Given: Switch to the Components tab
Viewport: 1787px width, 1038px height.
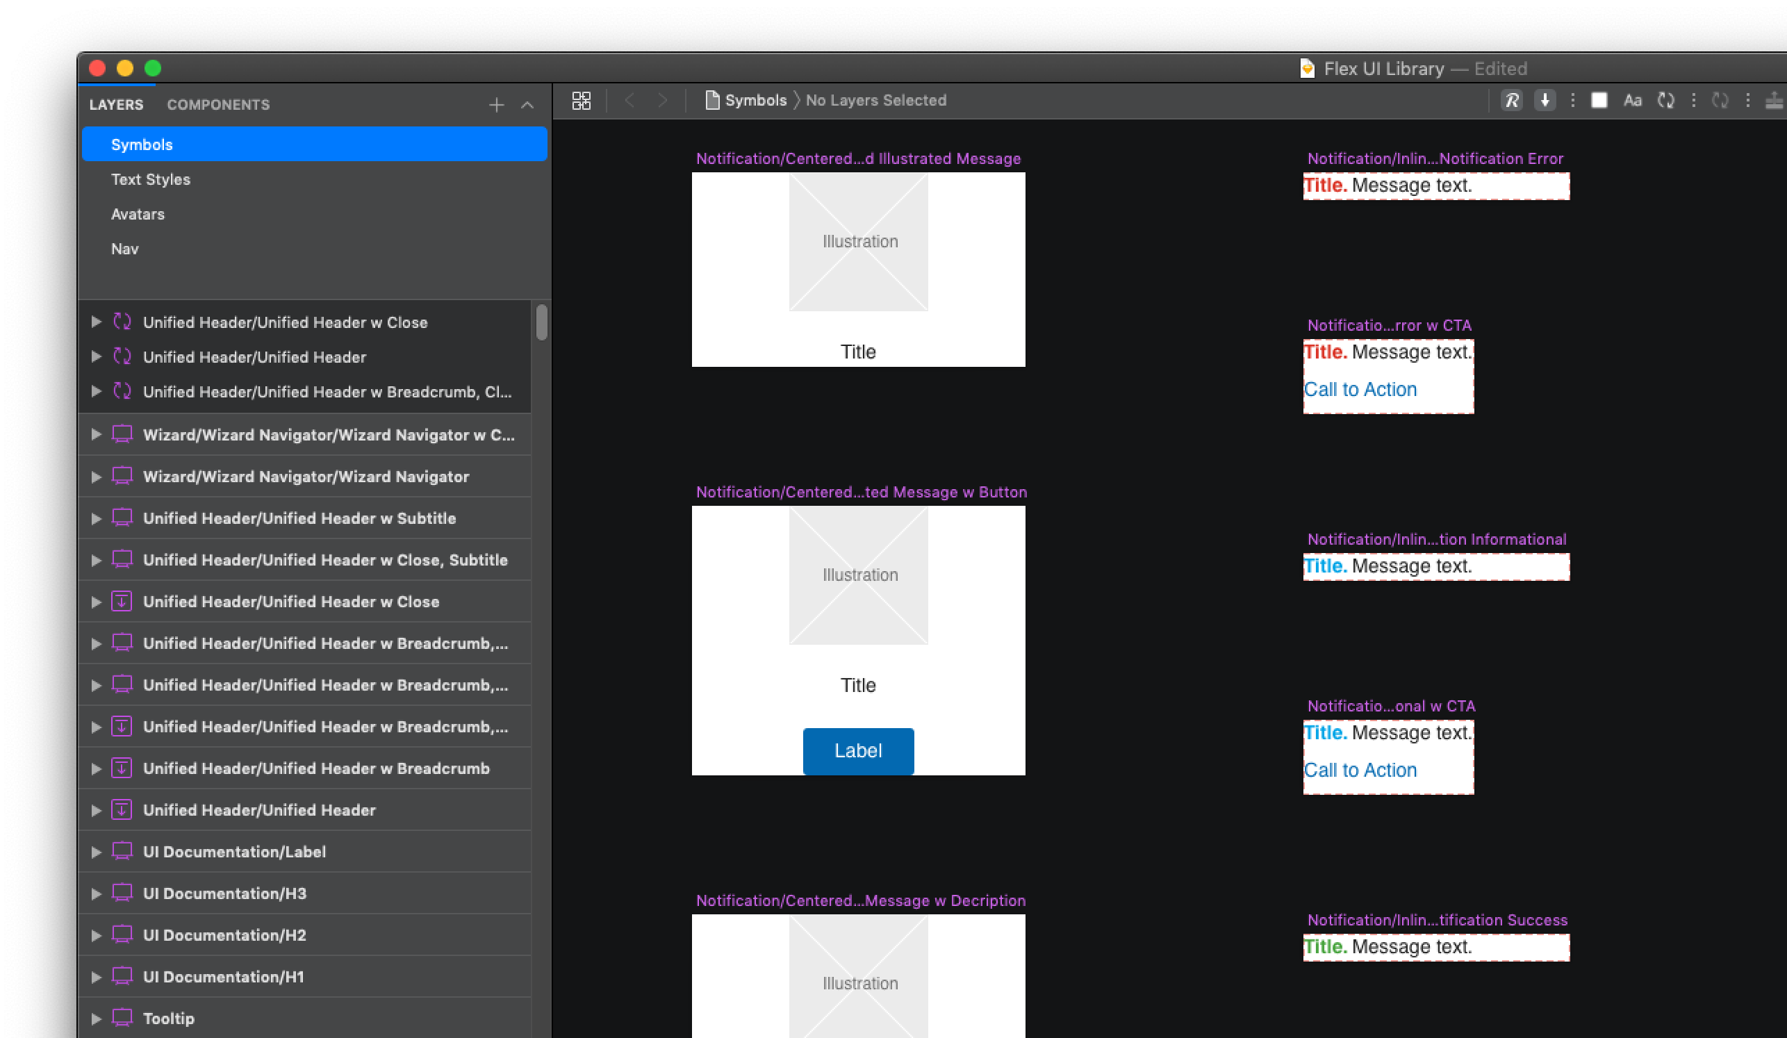Looking at the screenshot, I should click(x=218, y=105).
